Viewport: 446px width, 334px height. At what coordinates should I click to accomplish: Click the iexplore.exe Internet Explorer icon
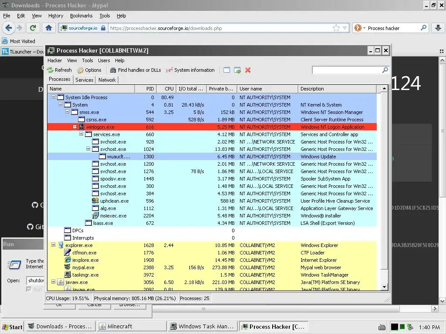pos(68,260)
